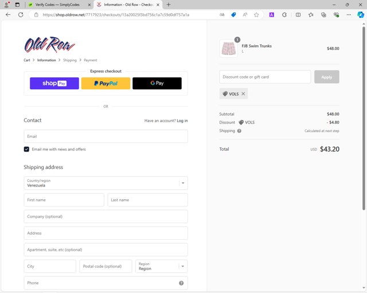Screen dimensions: 367x293
Task: Activate the Read aloud icon
Action: (x=245, y=15)
